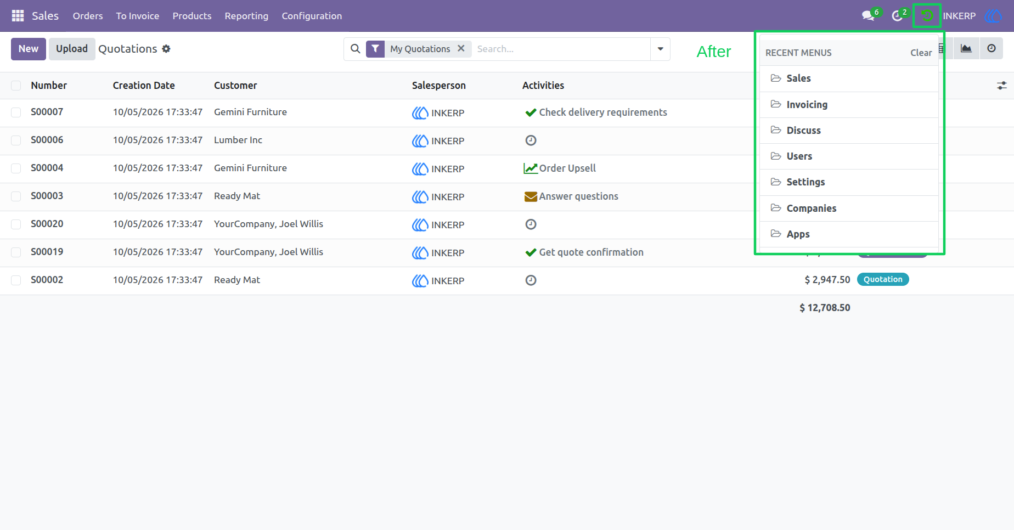Select the S00003 row checkbox

click(16, 196)
